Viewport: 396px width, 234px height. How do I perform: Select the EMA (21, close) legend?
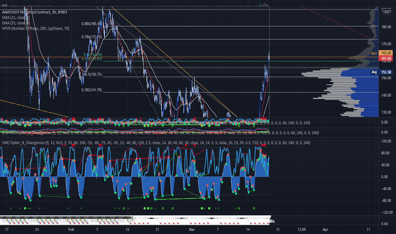pos(16,18)
